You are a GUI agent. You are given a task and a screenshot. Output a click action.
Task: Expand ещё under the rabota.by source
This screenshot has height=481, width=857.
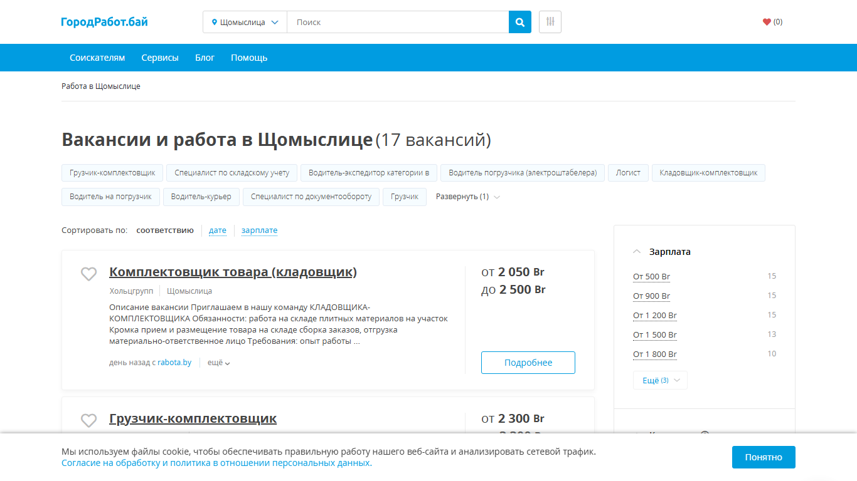pyautogui.click(x=219, y=363)
